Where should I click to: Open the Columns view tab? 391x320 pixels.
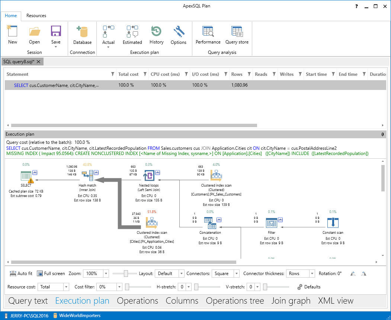(182, 301)
